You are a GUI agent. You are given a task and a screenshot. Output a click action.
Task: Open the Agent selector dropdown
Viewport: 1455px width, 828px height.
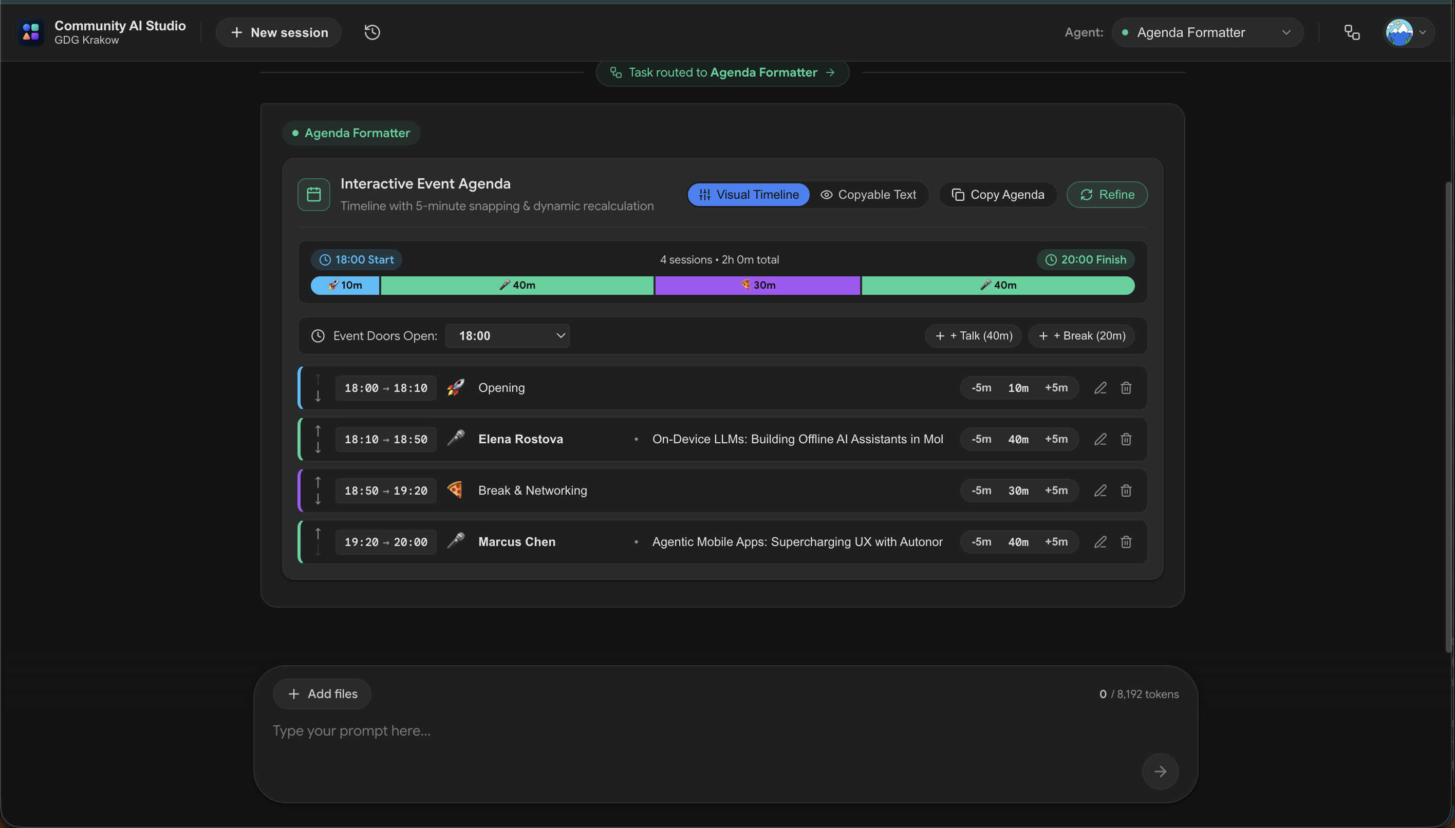pos(1207,32)
